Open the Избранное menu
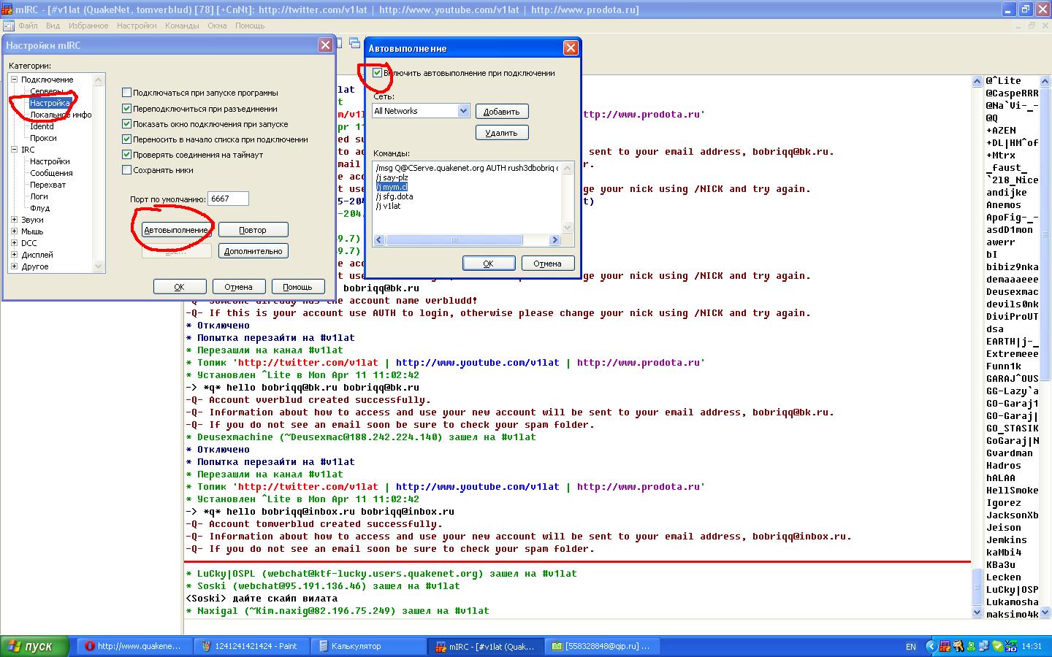The height and width of the screenshot is (657, 1052). 88,26
